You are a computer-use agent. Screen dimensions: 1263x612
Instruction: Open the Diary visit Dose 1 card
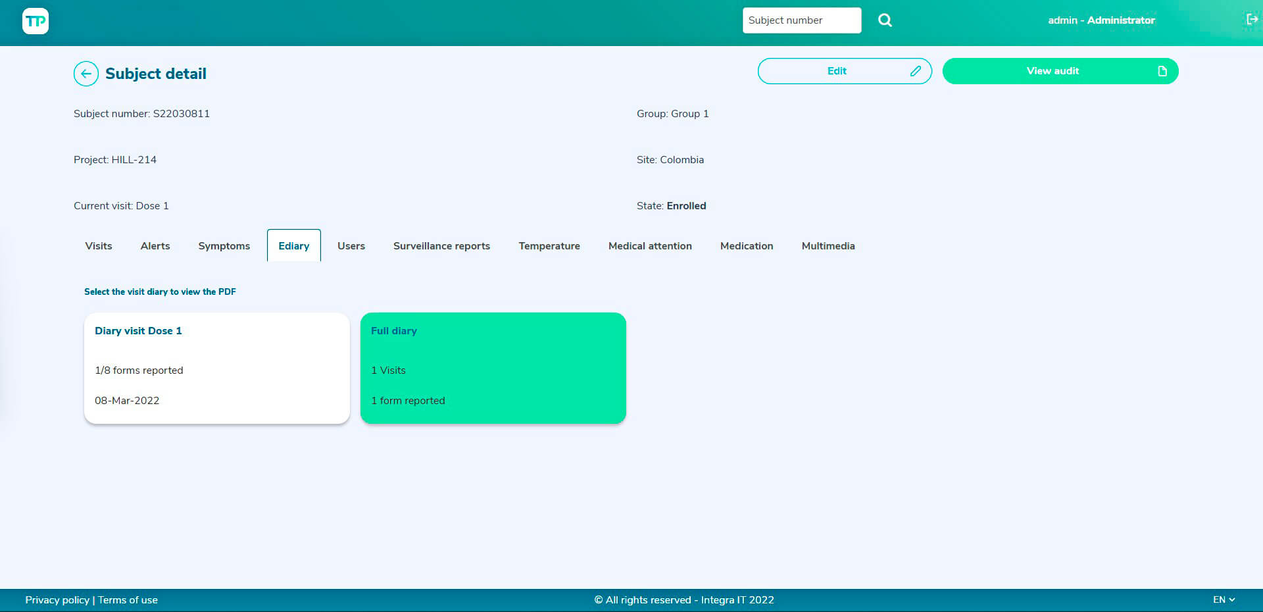[217, 368]
